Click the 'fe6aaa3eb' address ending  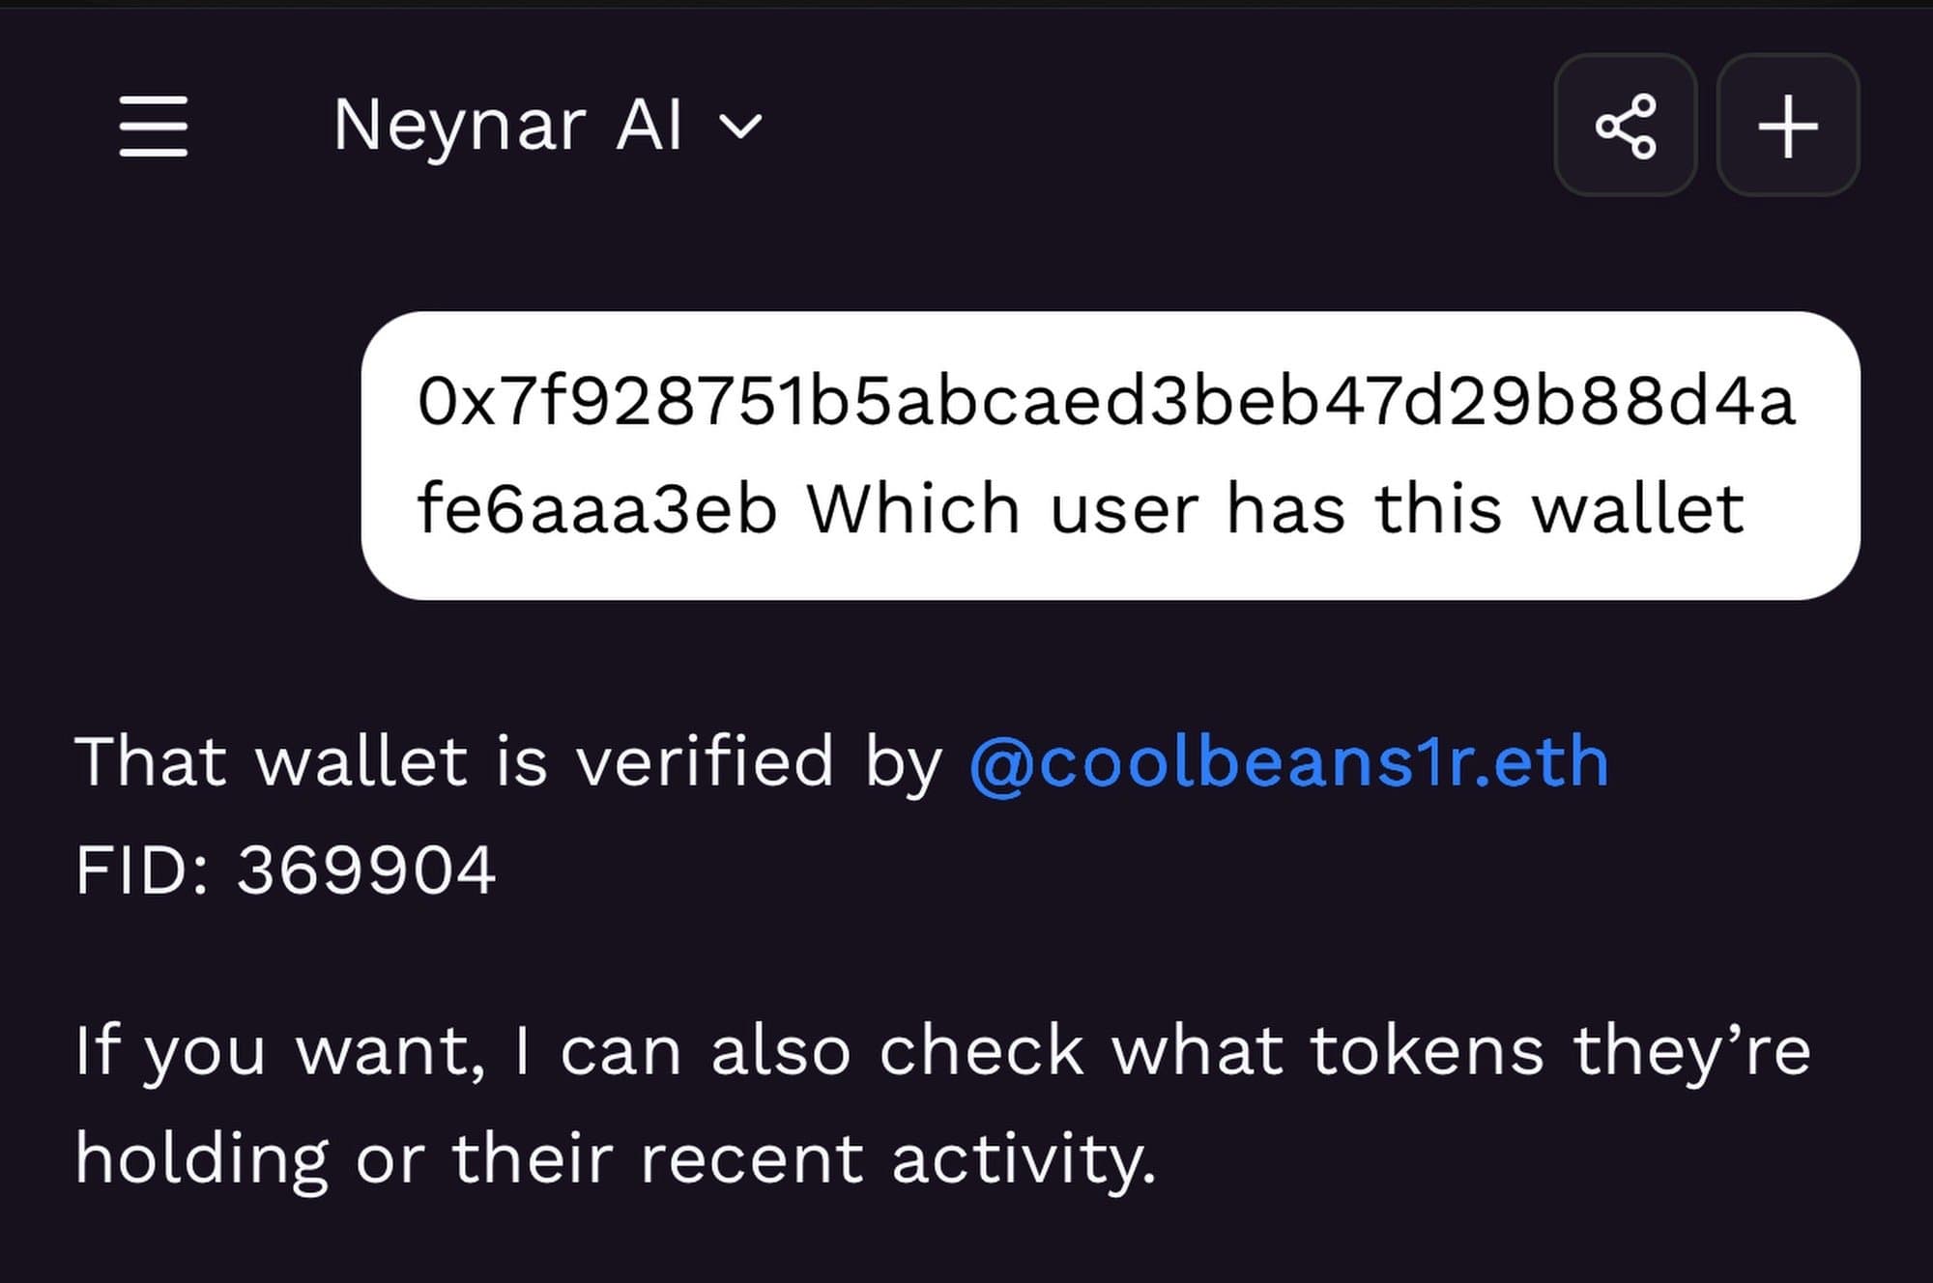[x=596, y=509]
